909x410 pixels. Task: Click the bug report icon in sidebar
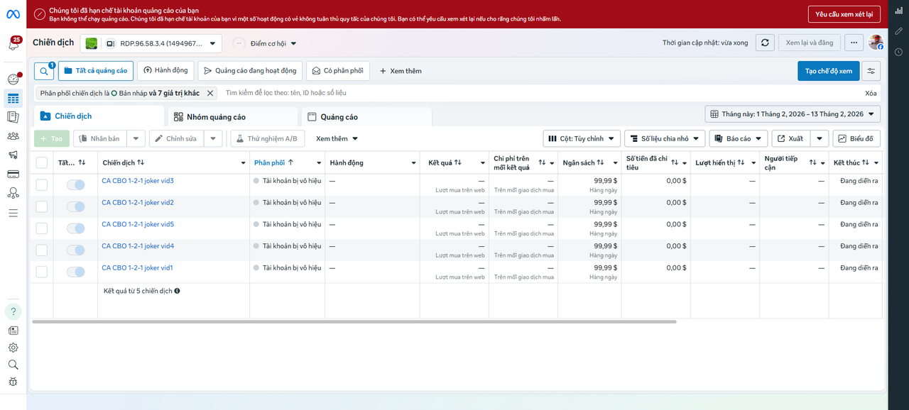13,382
